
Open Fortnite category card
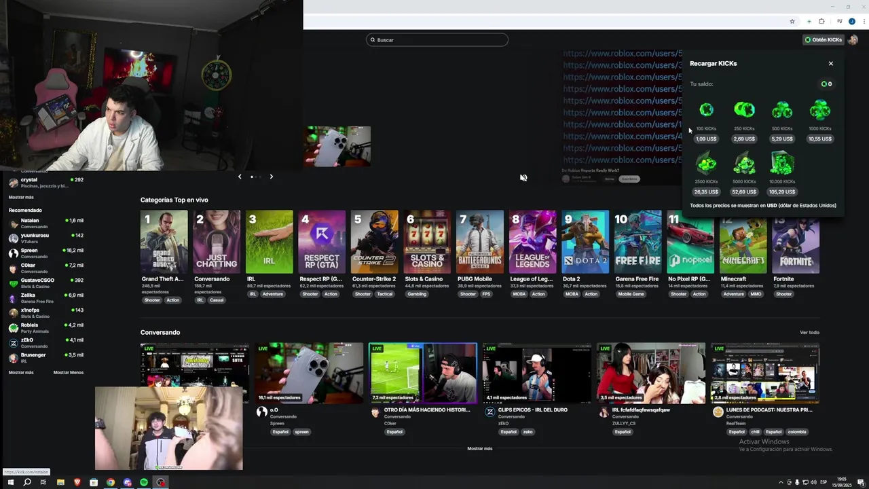796,242
